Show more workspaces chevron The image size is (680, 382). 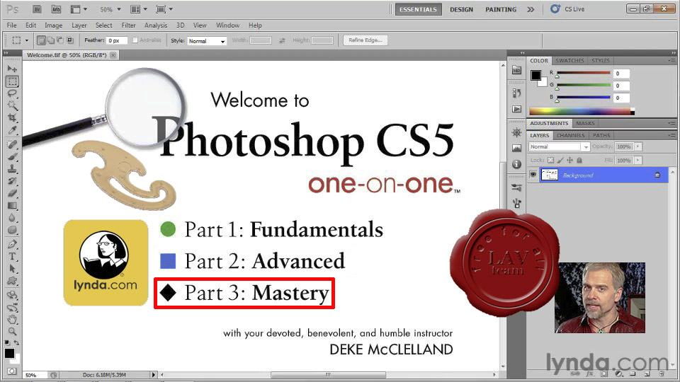point(531,9)
